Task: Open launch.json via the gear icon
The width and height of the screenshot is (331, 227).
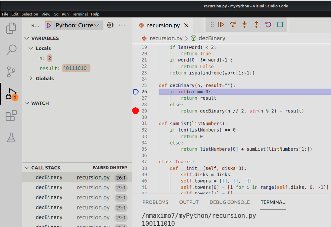Action: point(110,25)
